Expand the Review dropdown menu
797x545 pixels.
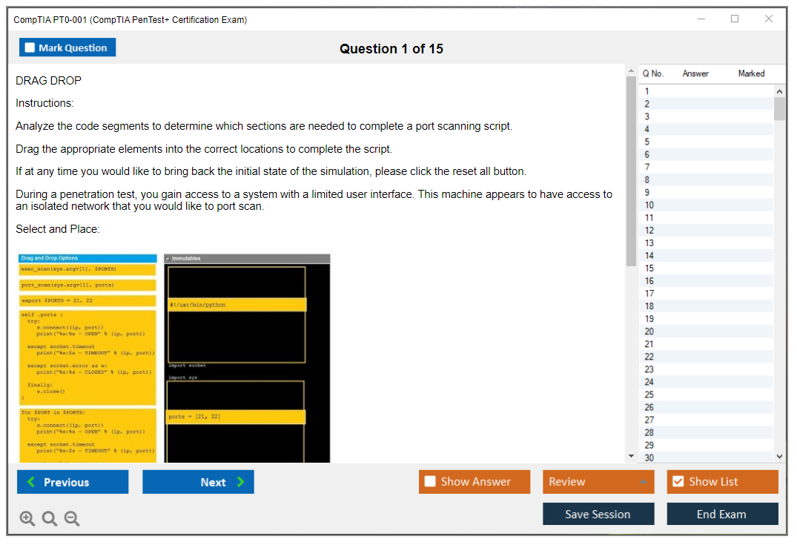click(x=642, y=482)
